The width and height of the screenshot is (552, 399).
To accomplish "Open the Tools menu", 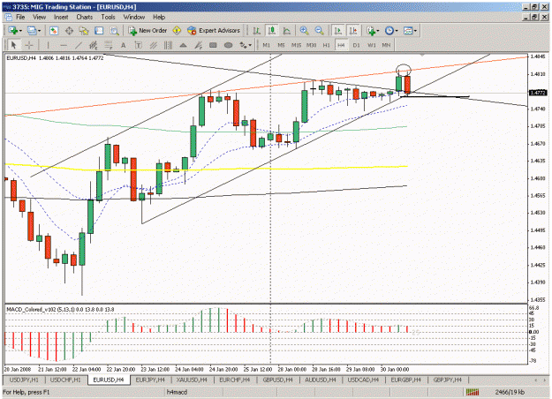I will (x=108, y=17).
